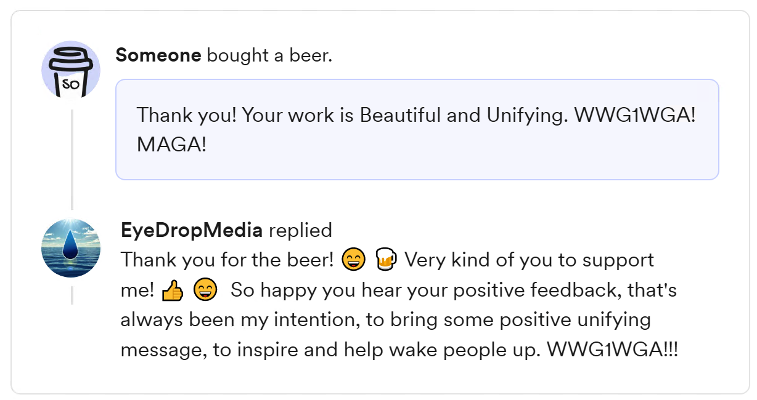The width and height of the screenshot is (757, 400).
Task: Click "WWG1WGA!!!" at end of reply
Action: click(612, 350)
